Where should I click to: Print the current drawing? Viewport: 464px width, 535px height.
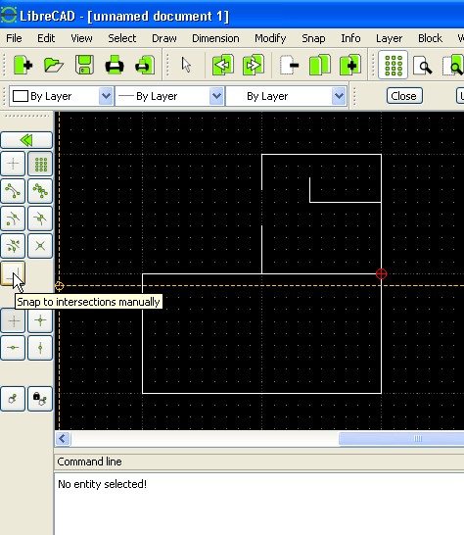click(x=115, y=65)
